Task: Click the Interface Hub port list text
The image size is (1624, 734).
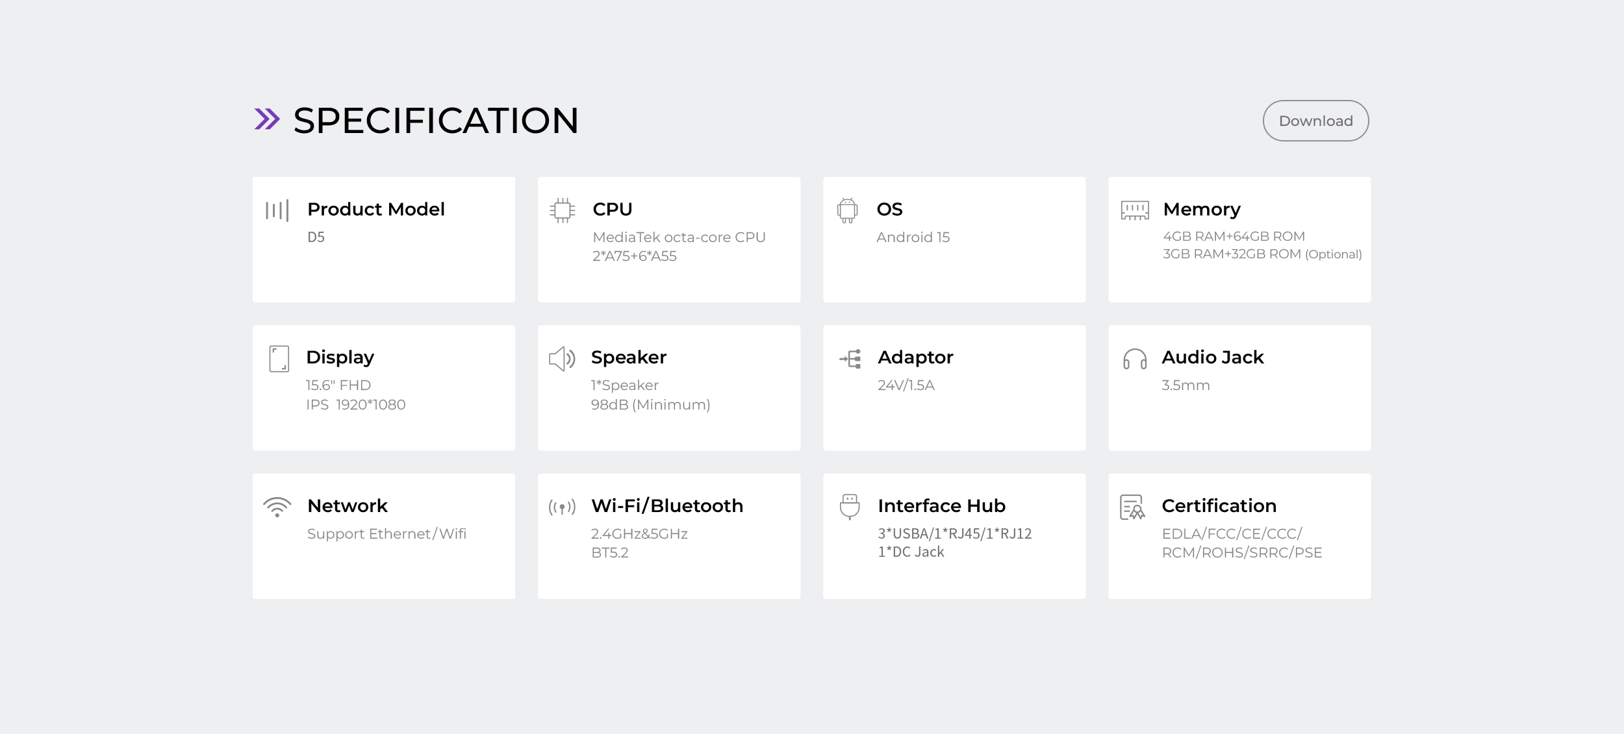Action: [x=954, y=543]
